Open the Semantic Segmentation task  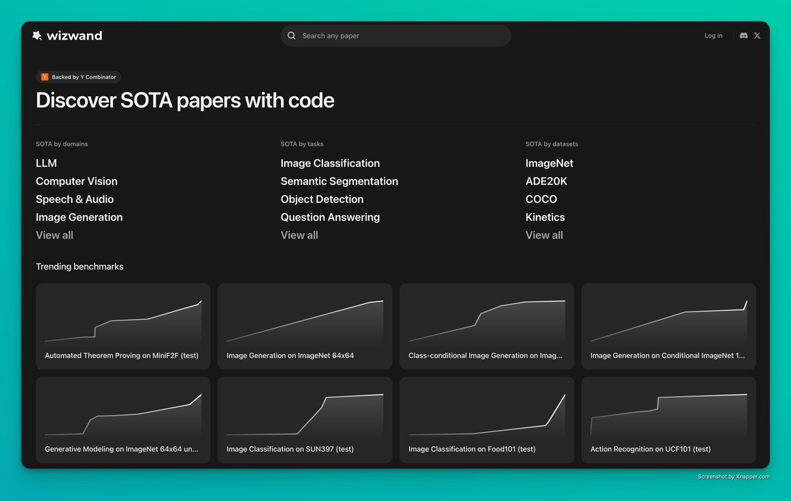coord(339,181)
